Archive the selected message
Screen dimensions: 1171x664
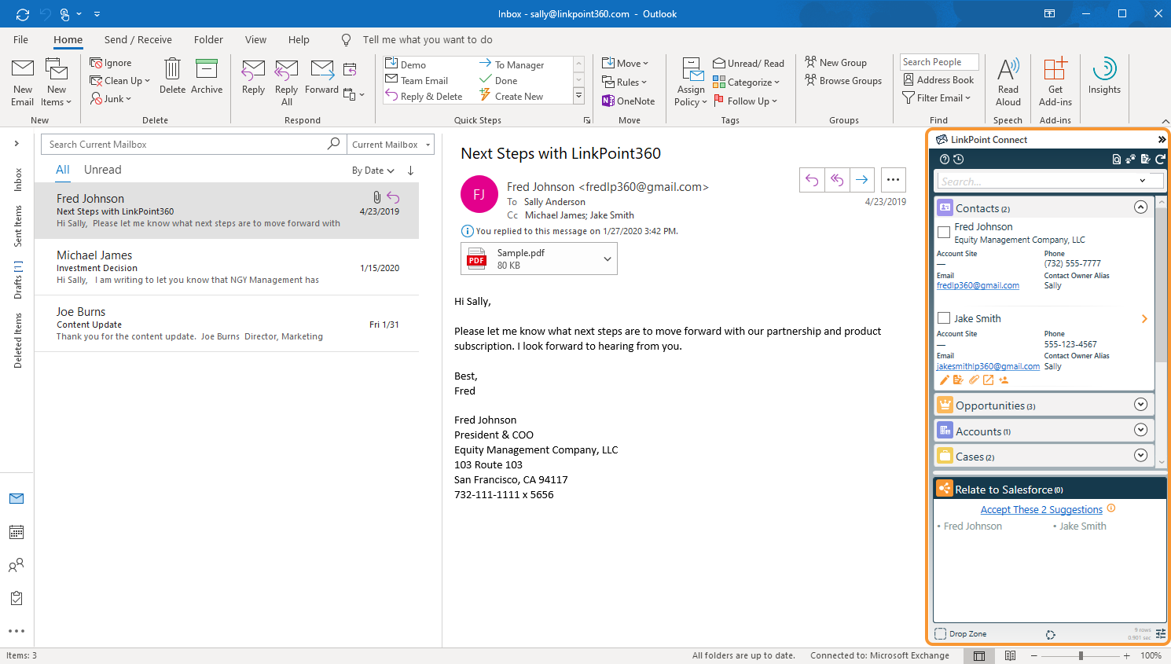pyautogui.click(x=207, y=77)
